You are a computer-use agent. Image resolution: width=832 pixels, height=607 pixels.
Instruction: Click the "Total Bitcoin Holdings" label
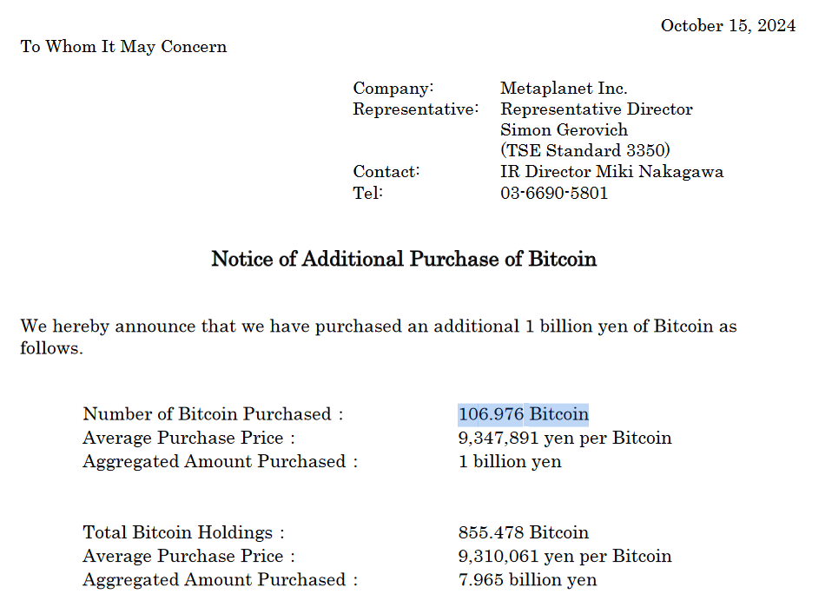point(183,532)
